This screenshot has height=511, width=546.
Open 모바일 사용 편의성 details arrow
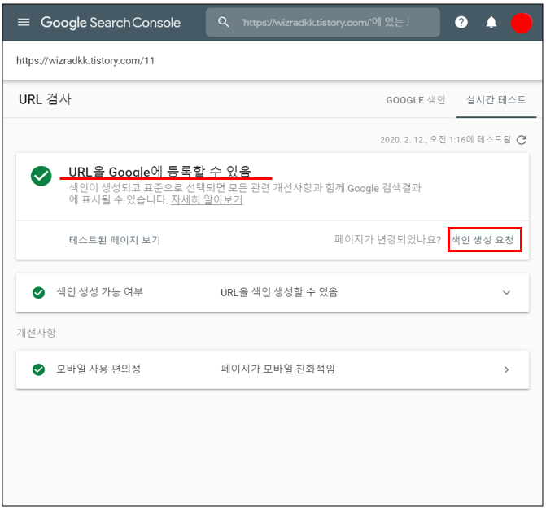coord(506,369)
